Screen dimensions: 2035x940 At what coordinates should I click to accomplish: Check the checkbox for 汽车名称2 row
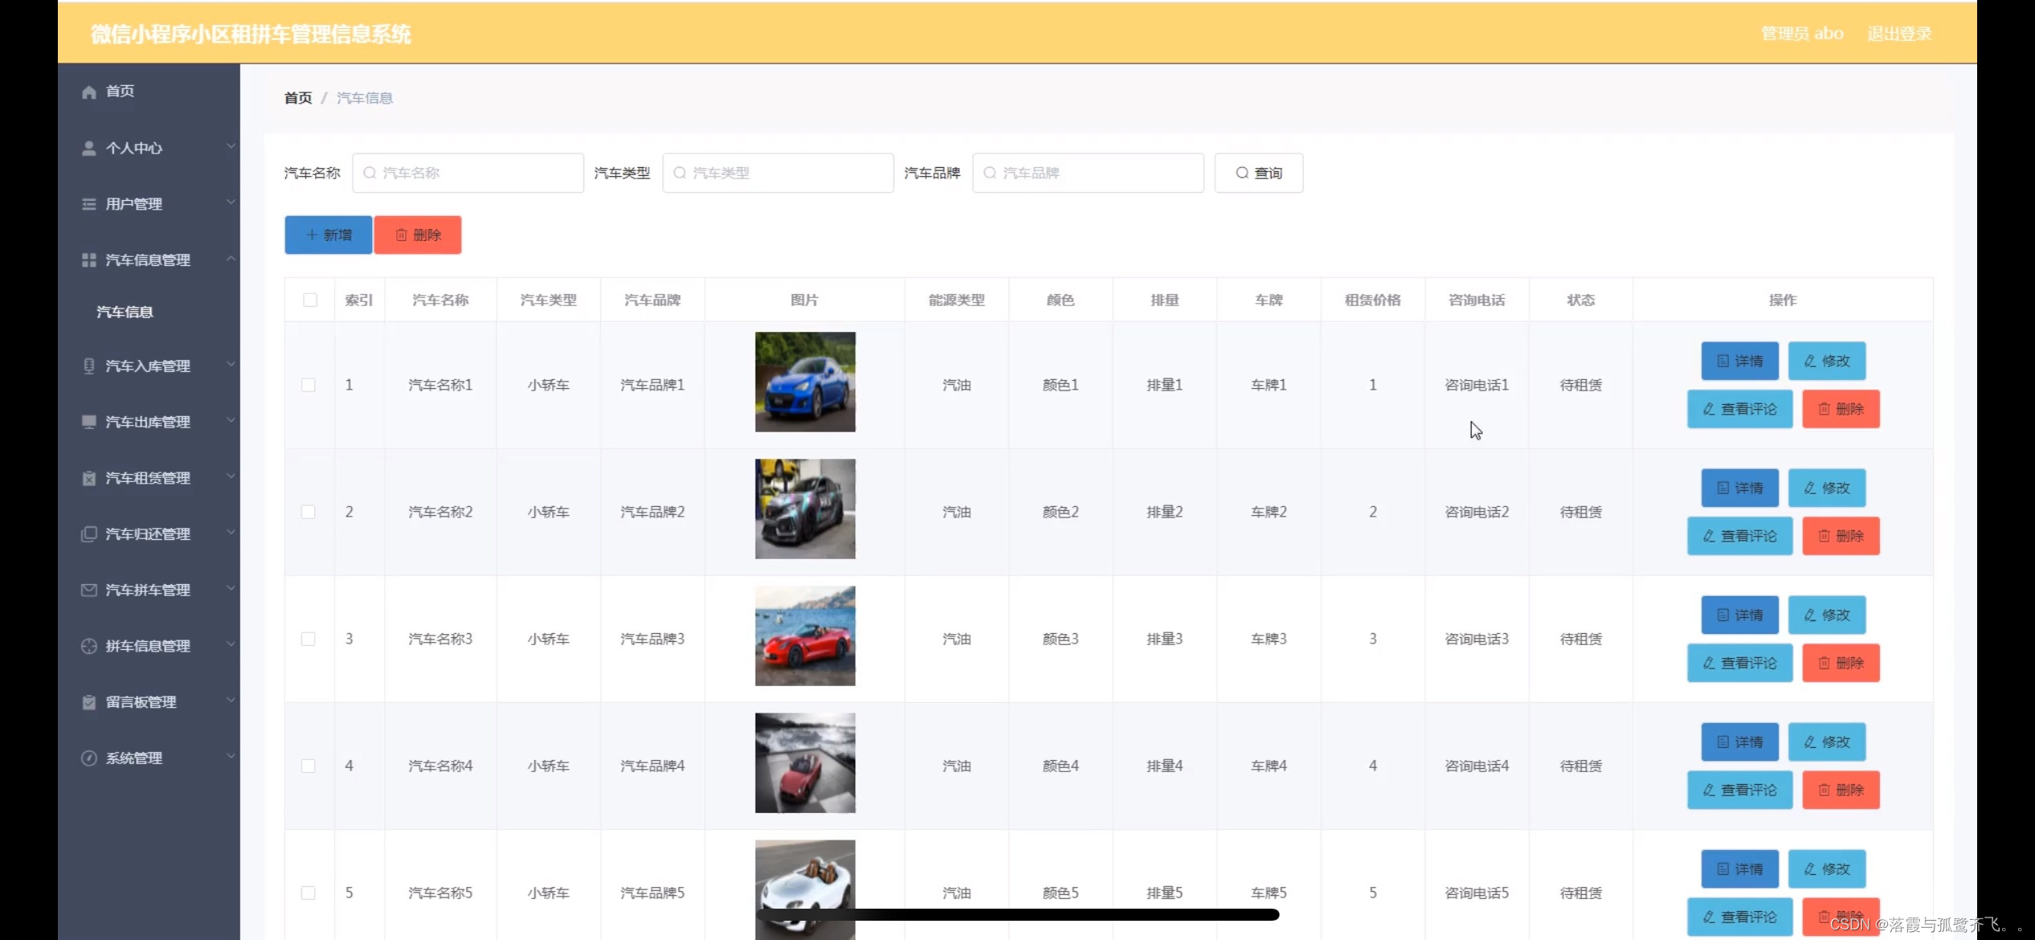(308, 512)
